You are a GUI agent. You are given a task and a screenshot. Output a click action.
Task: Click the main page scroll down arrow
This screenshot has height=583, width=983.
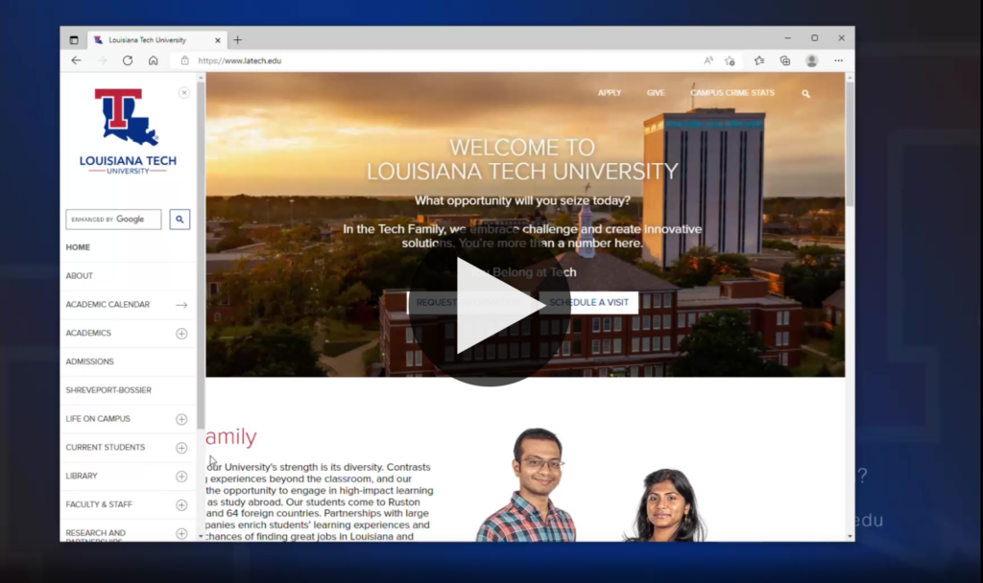pos(850,537)
